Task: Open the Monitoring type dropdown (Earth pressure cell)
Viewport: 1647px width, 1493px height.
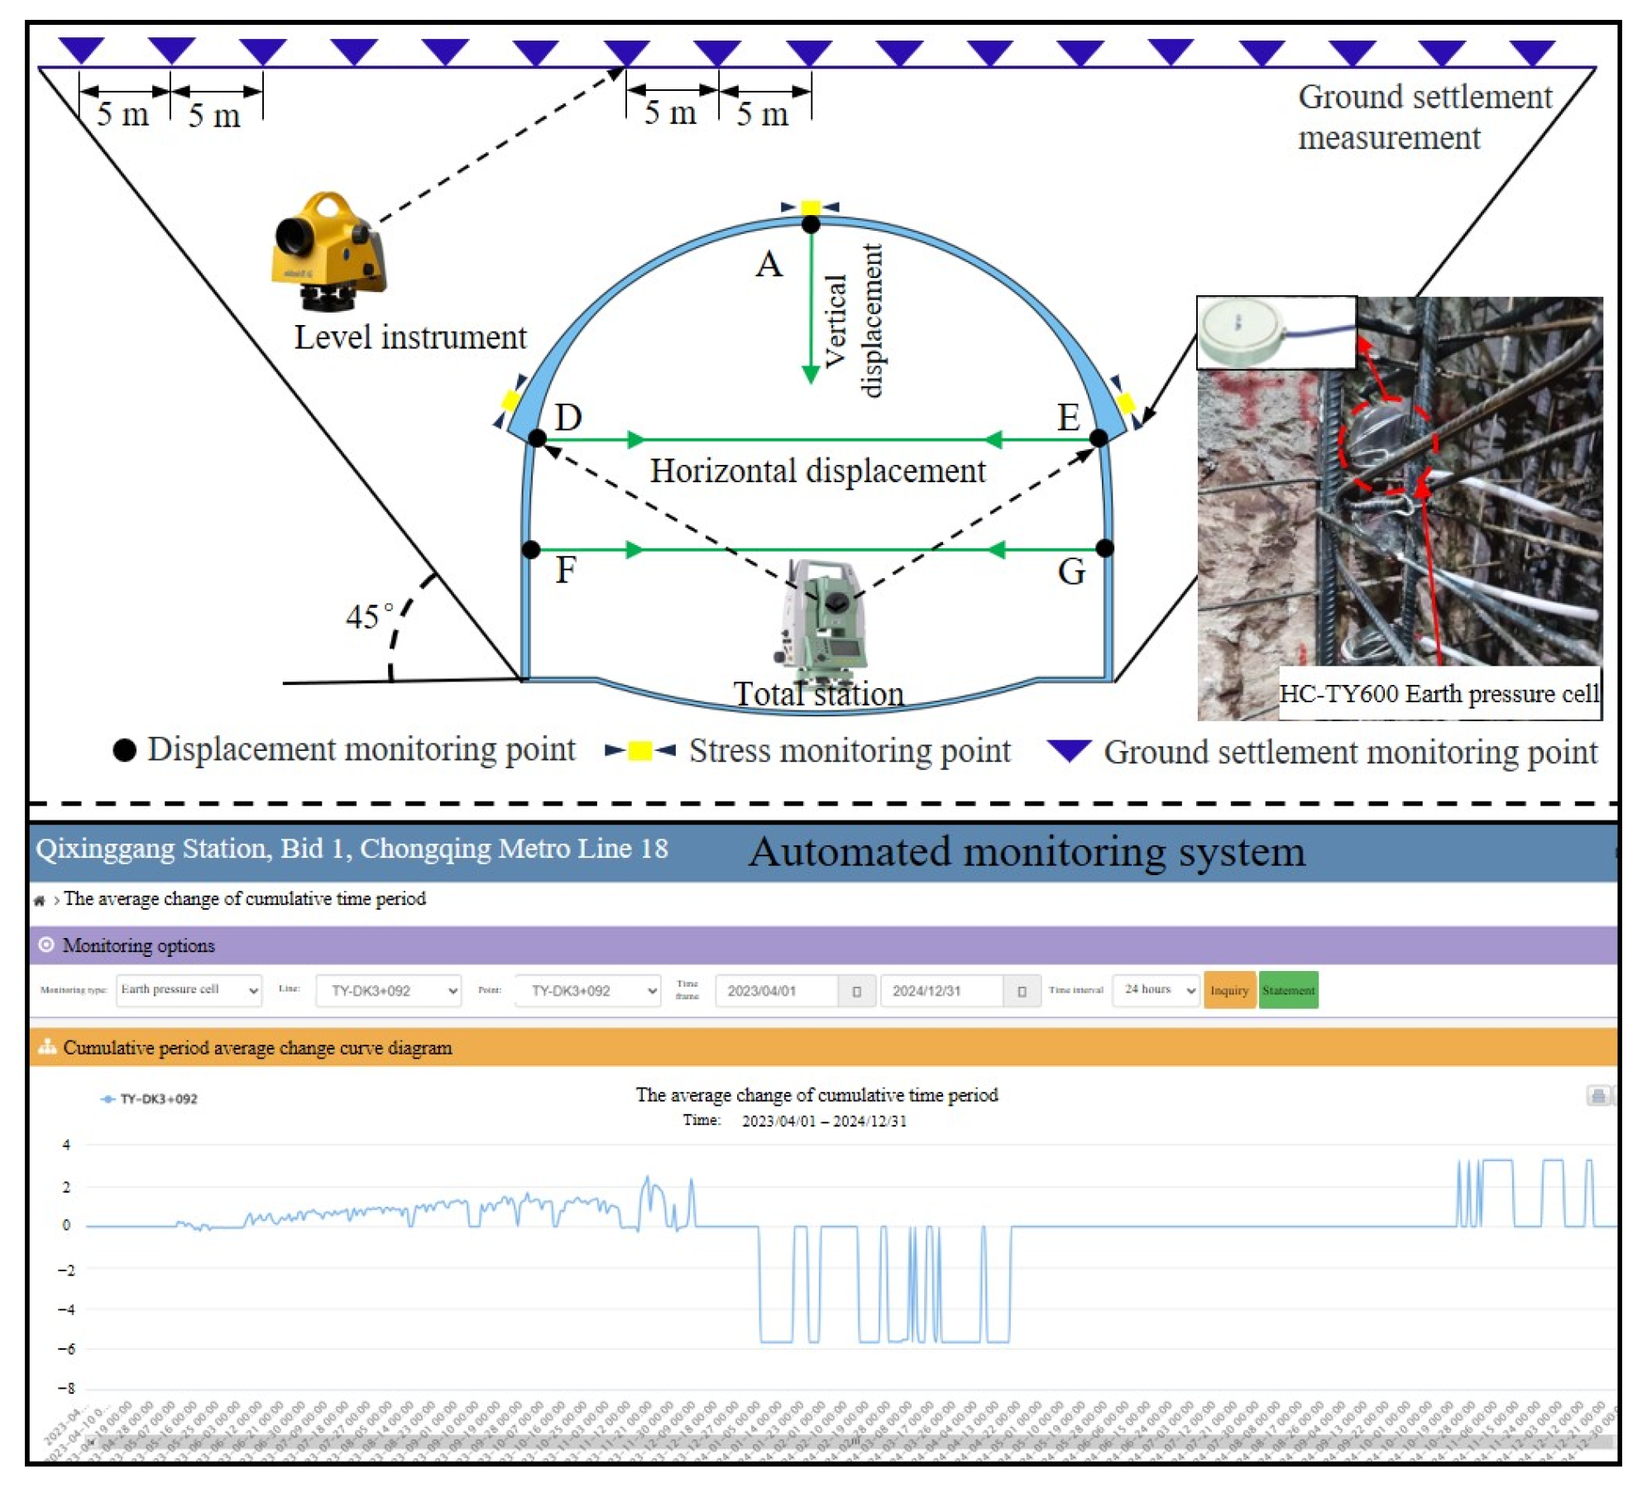Action: tap(189, 989)
